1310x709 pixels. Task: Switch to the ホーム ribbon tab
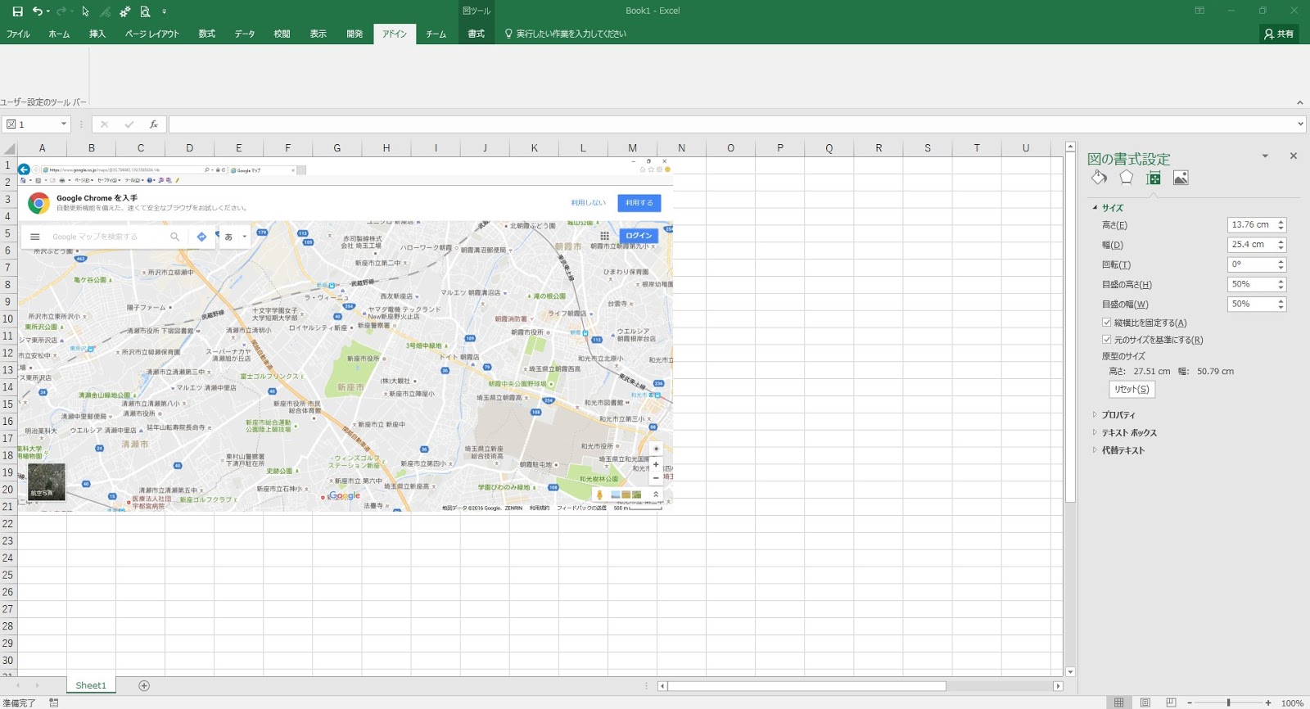point(59,34)
